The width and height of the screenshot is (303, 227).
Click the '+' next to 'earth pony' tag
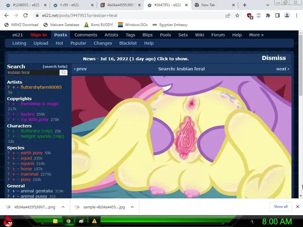[x=14, y=153]
